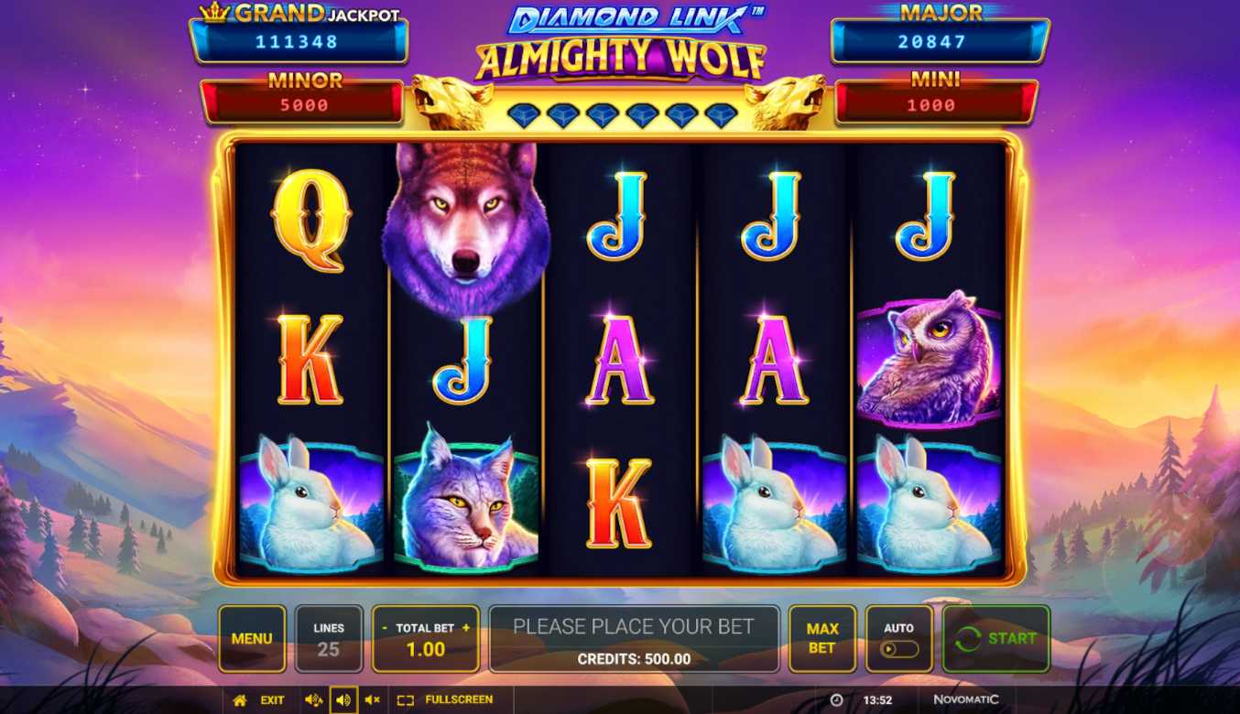Start the spin

tap(995, 639)
